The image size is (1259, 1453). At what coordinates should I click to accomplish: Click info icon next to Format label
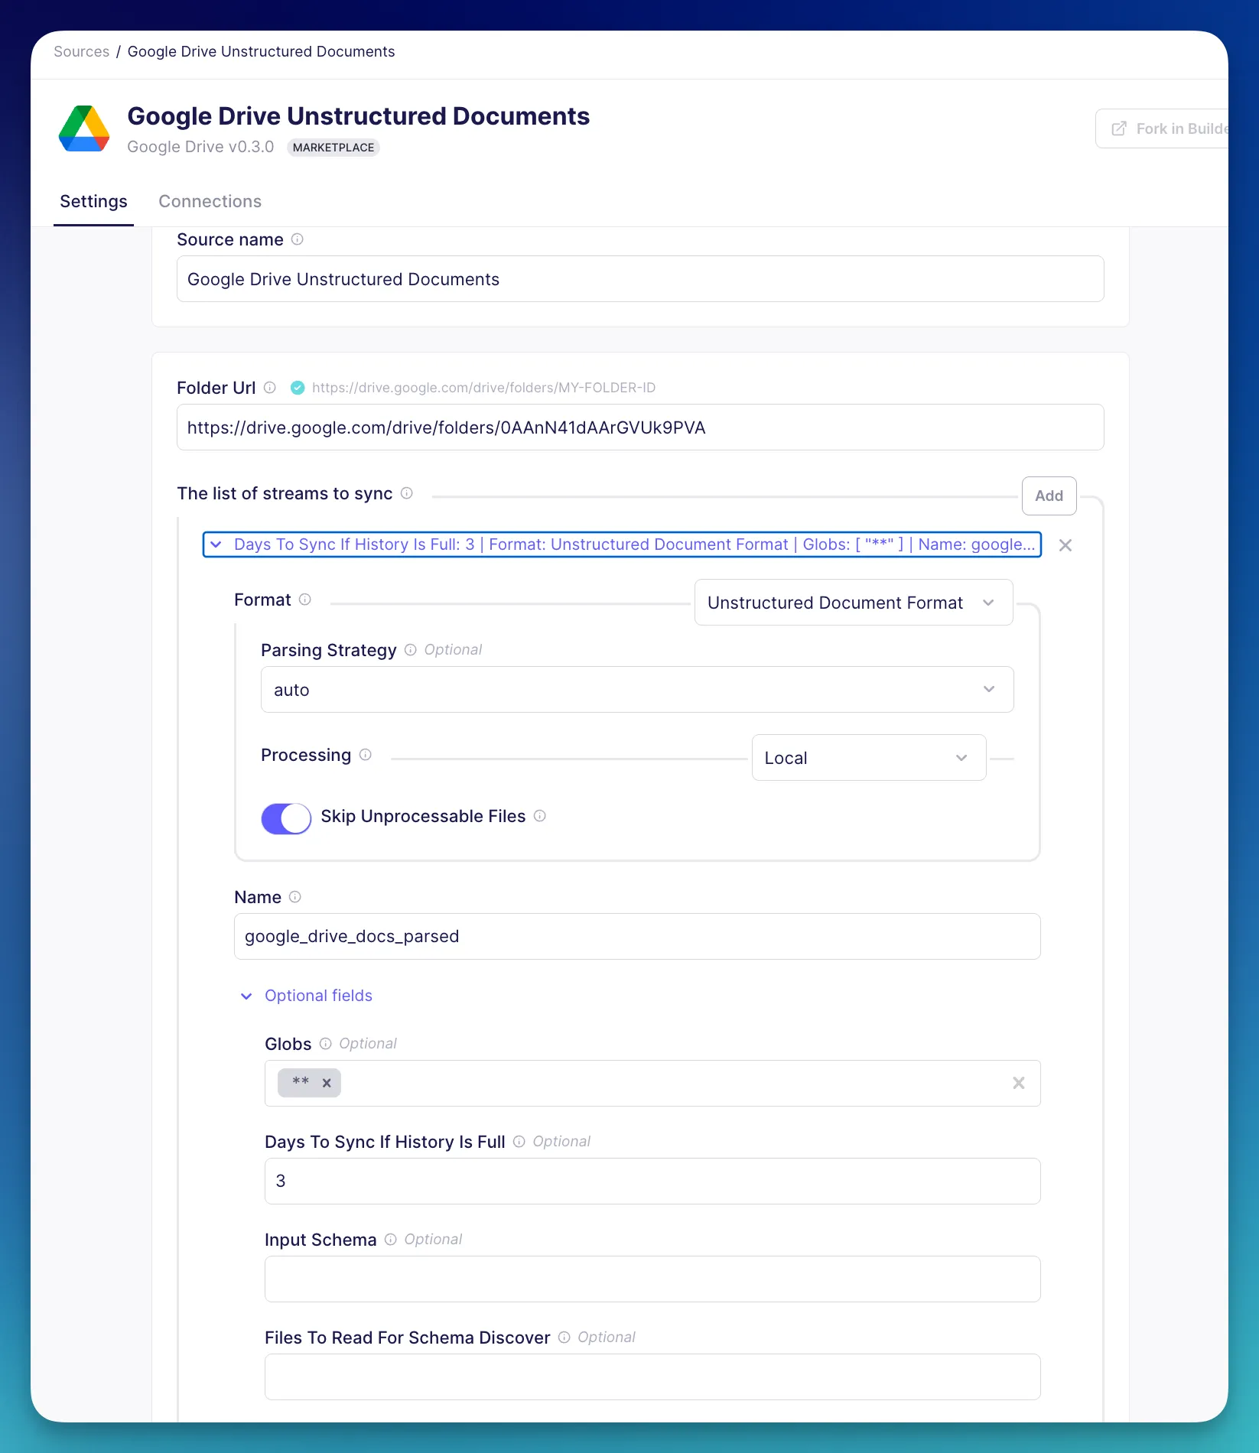[305, 600]
